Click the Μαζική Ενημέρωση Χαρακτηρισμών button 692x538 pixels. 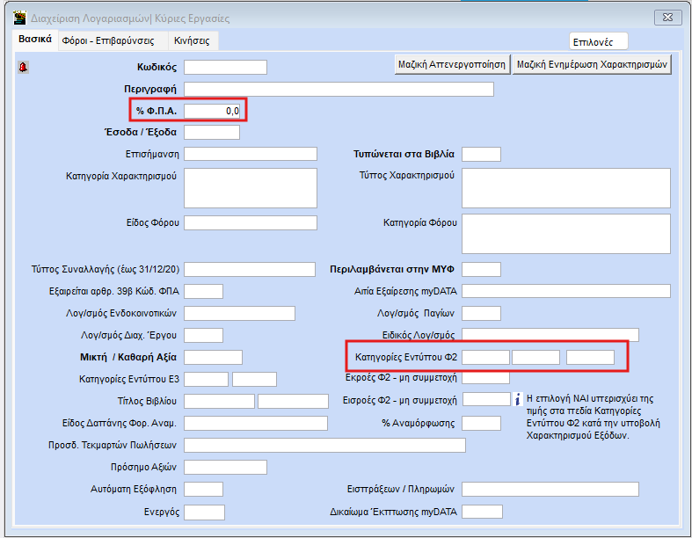tap(592, 64)
